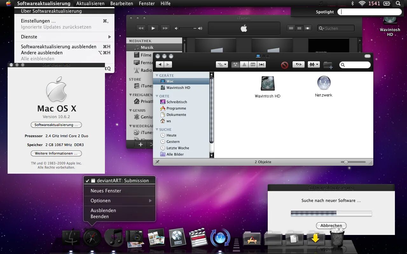Open the Finder action gear menu

click(314, 64)
